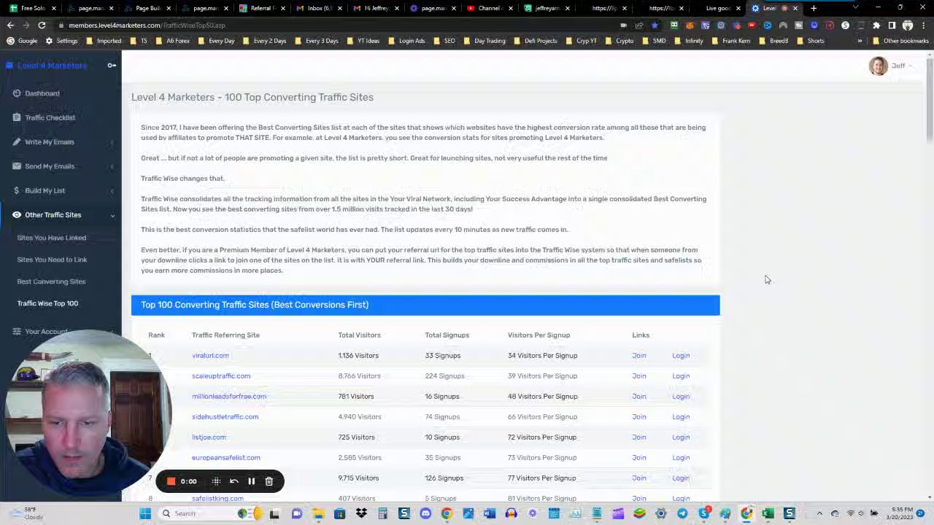Viewport: 934px width, 525px height.
Task: Open Telegram from the taskbar
Action: click(x=682, y=514)
